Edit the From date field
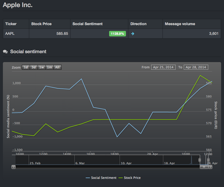This screenshot has width=224, height=187. click(x=163, y=67)
